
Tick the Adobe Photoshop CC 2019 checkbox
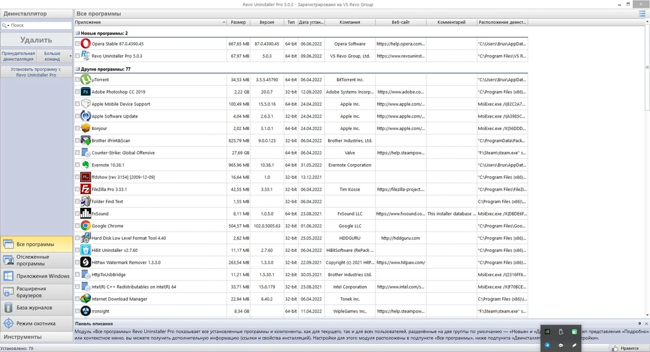point(77,92)
